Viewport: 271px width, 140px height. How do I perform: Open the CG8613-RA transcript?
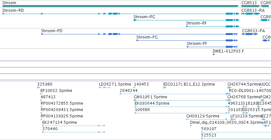[x=251, y=14]
